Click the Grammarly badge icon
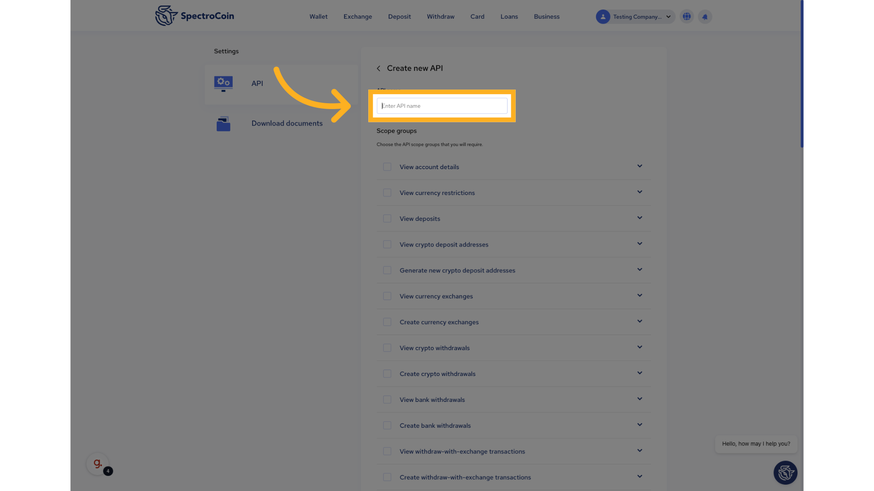Viewport: 874px width, 491px height. pos(97,464)
